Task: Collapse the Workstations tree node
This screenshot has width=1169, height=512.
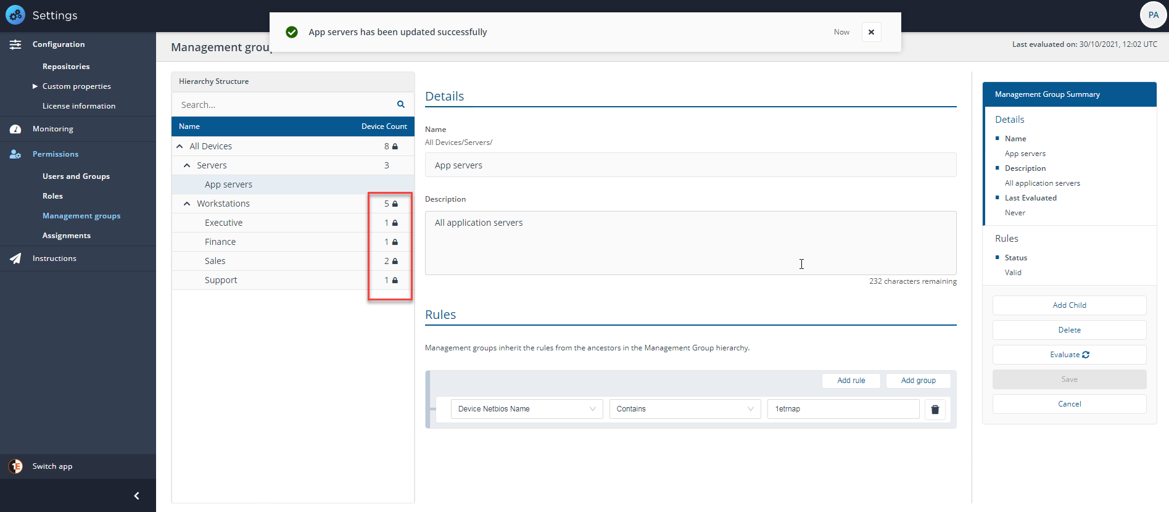Action: coord(187,204)
